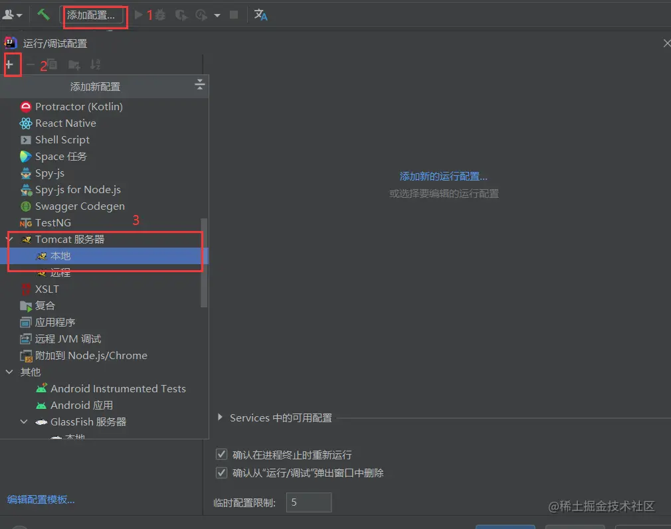Click the 临时配置限制 input field

click(x=308, y=502)
